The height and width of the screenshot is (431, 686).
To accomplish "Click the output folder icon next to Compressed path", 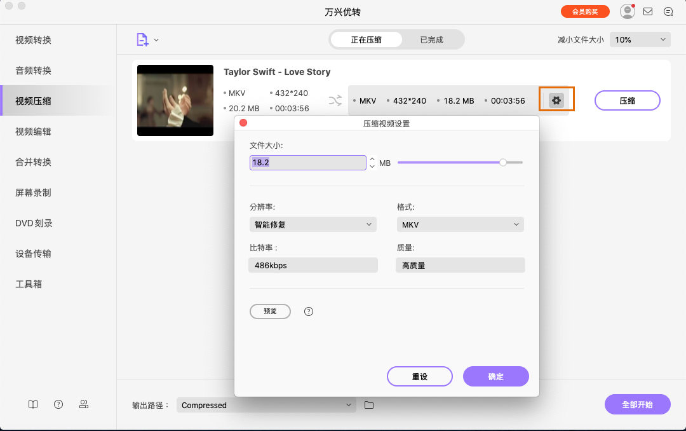I will (370, 404).
